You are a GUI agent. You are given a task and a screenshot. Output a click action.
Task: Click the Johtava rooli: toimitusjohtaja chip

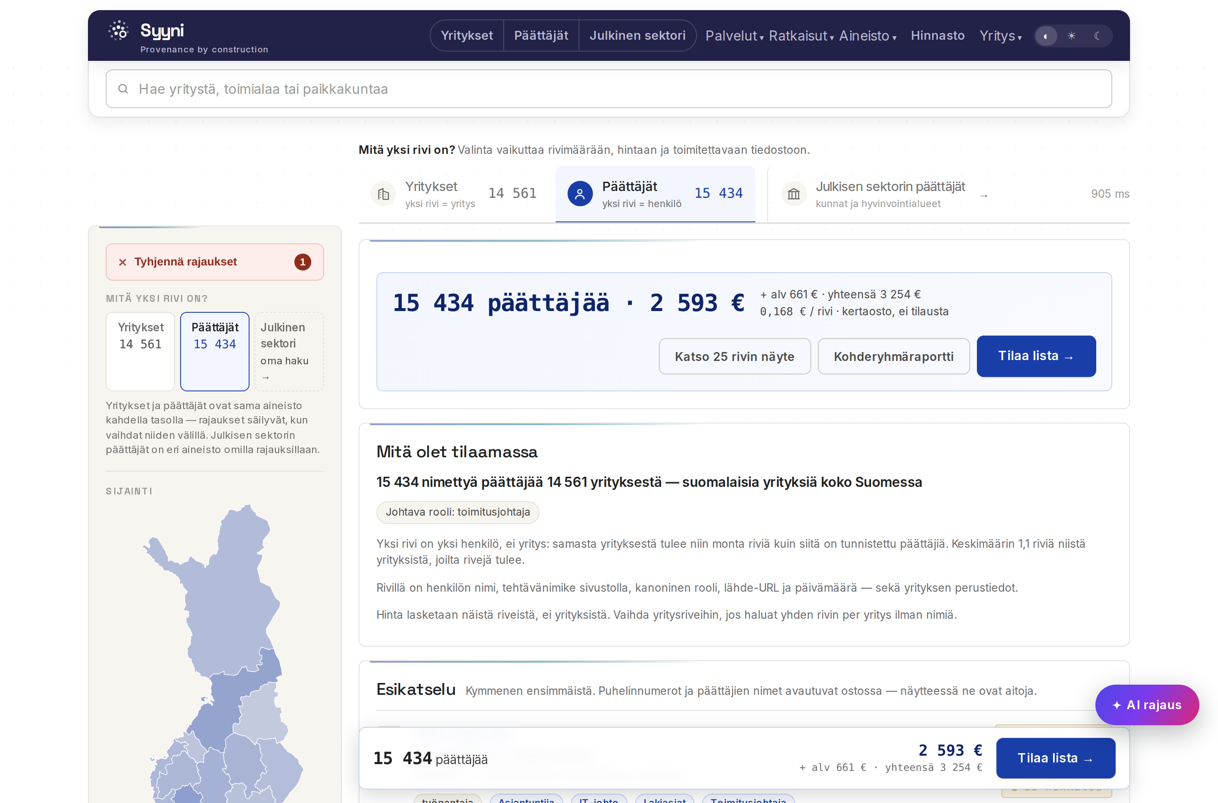(x=457, y=512)
